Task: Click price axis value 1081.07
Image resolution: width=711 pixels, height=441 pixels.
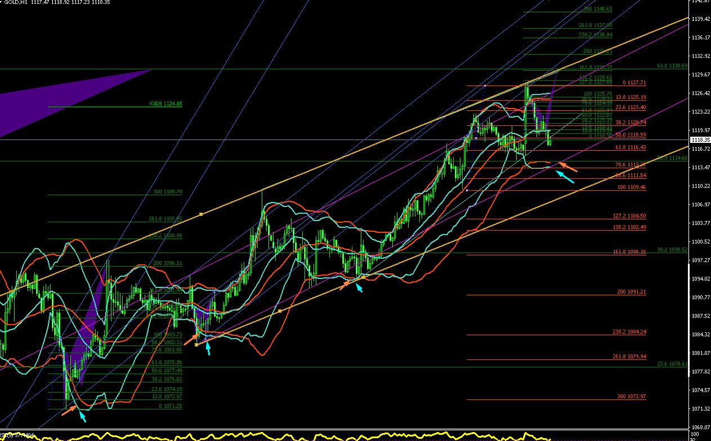Action: click(x=701, y=353)
